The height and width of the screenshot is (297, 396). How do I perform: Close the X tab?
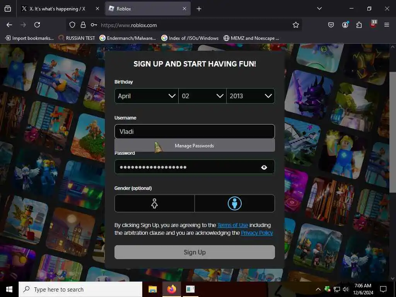(97, 9)
